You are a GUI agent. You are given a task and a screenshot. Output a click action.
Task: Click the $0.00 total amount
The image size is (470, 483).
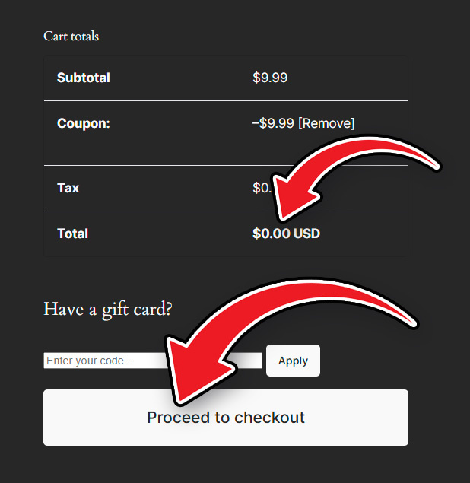click(272, 234)
